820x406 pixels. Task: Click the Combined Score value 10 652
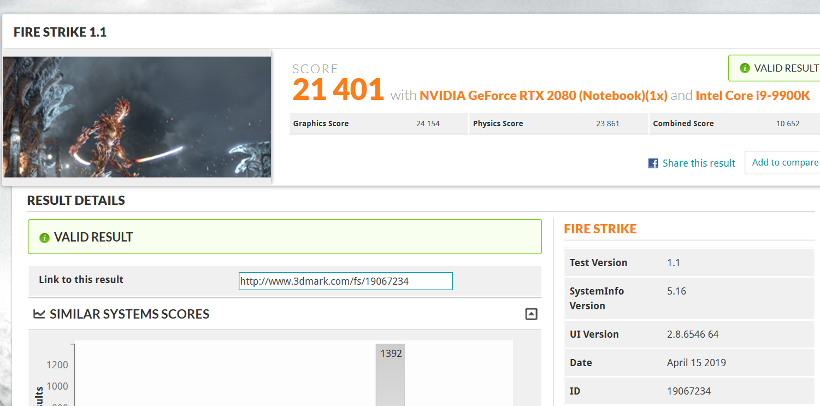(788, 123)
